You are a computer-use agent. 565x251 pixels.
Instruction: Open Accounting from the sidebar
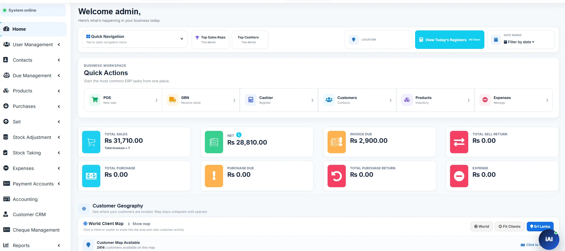(33, 199)
